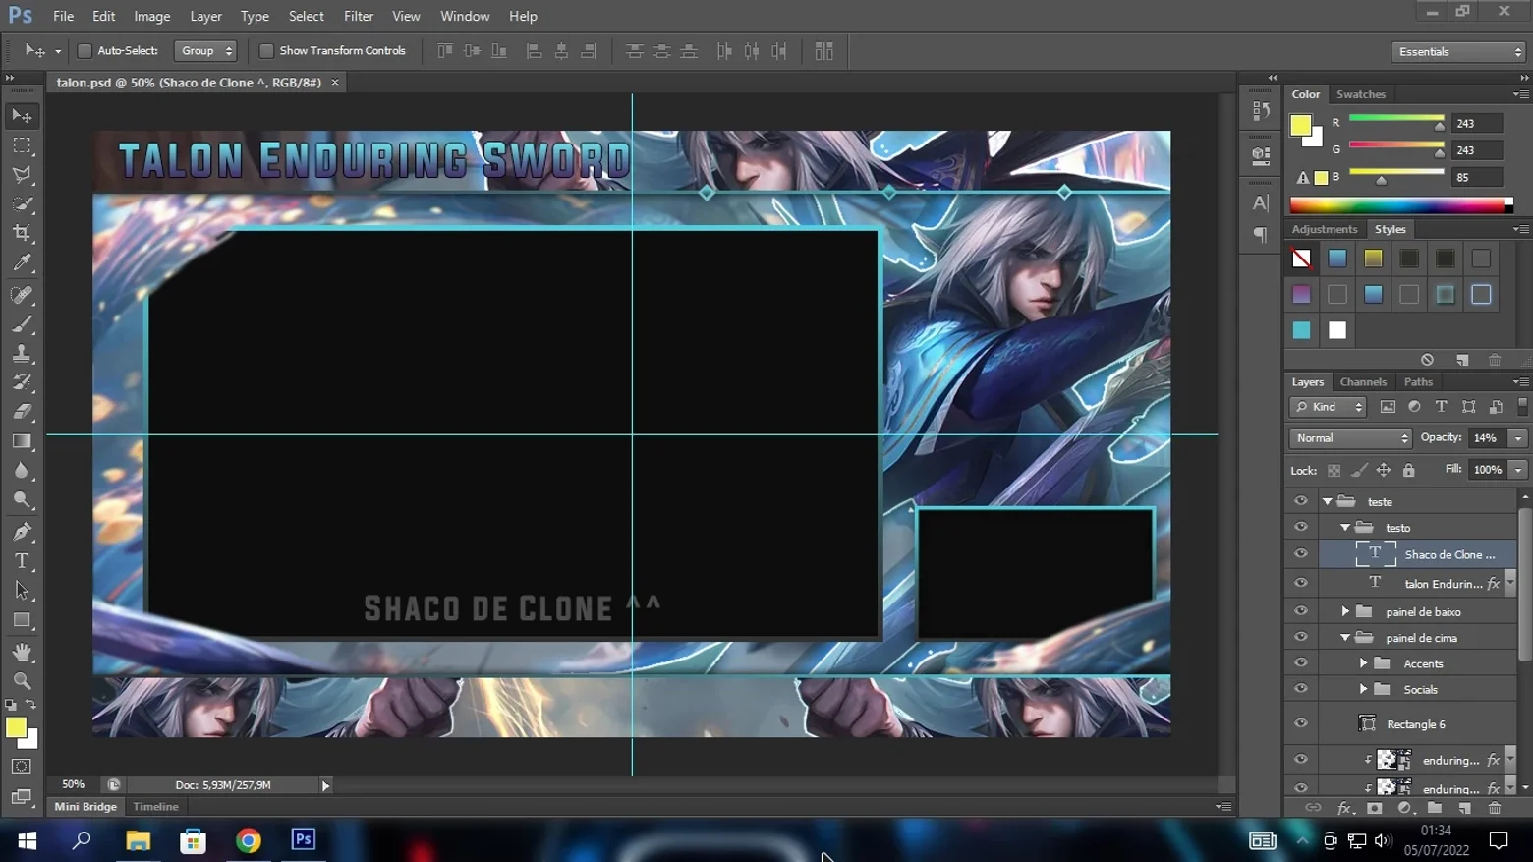Viewport: 1533px width, 862px height.
Task: Hide the testo group layer
Action: (1301, 528)
